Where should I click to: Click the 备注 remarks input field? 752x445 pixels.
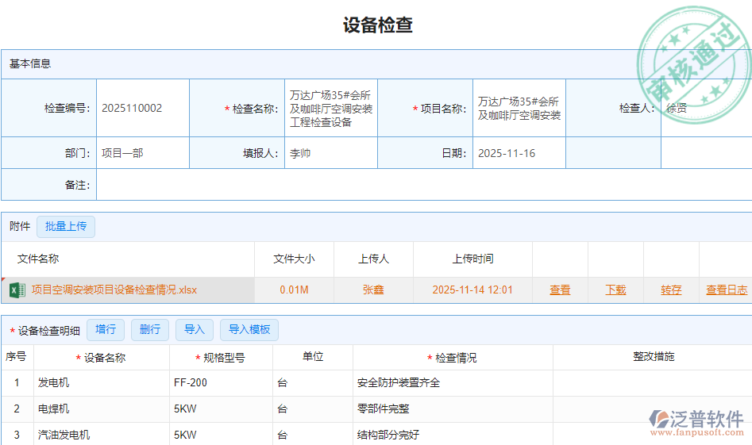click(x=423, y=185)
